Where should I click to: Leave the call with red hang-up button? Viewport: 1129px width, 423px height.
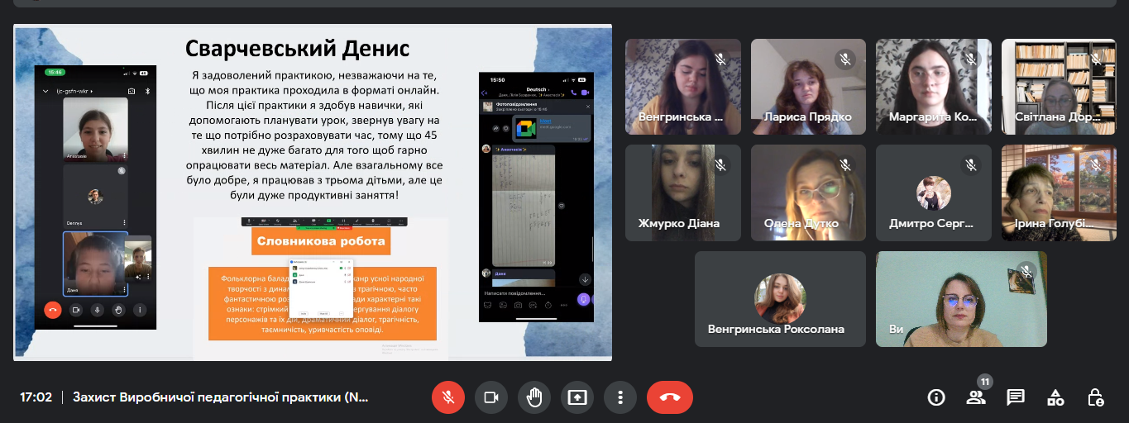(x=669, y=397)
